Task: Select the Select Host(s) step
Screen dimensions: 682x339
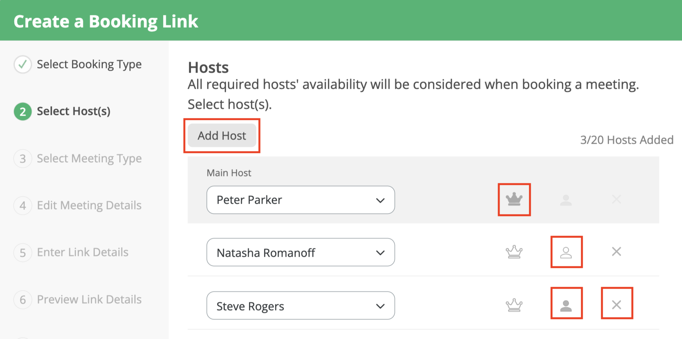Action: point(74,111)
